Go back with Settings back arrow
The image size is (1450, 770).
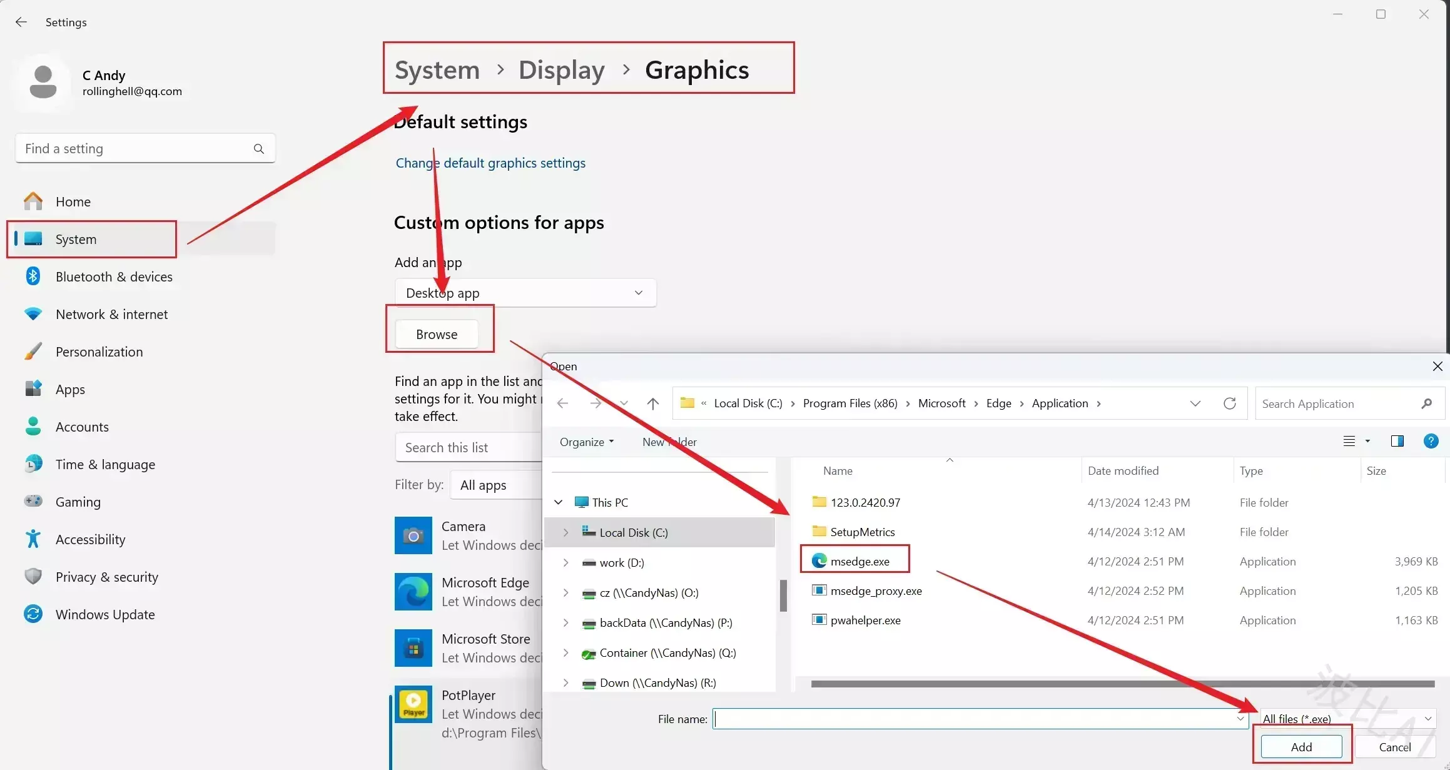tap(21, 22)
